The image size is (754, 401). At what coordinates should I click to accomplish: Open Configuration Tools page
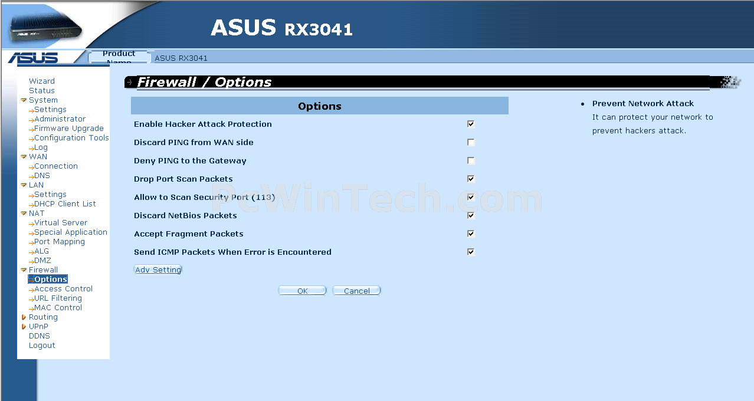point(71,138)
